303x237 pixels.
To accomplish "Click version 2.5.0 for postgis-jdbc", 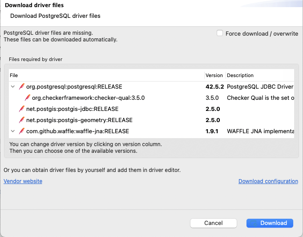I will click(x=213, y=109).
